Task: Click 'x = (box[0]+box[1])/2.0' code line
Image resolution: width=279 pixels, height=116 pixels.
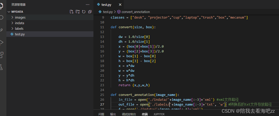Action: (x=141, y=47)
